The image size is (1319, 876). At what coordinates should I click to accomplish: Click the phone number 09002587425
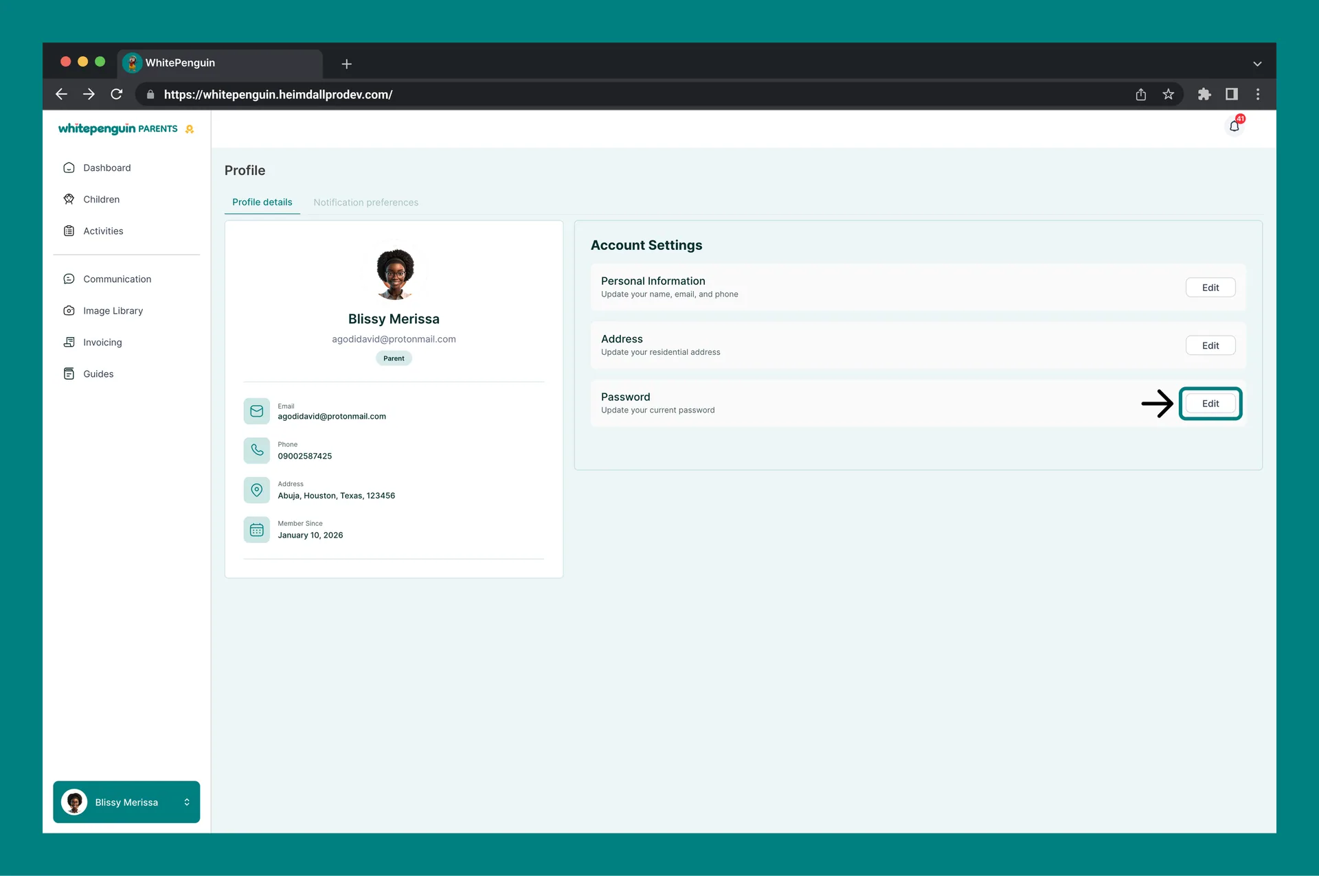click(x=304, y=456)
